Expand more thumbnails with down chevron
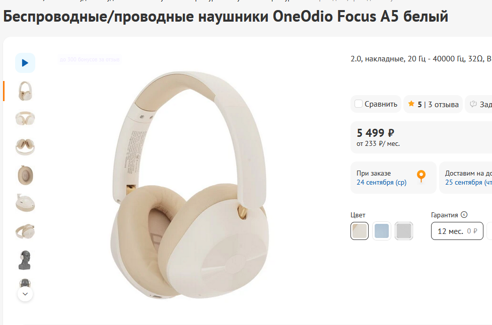Image resolution: width=492 pixels, height=325 pixels. point(25,294)
